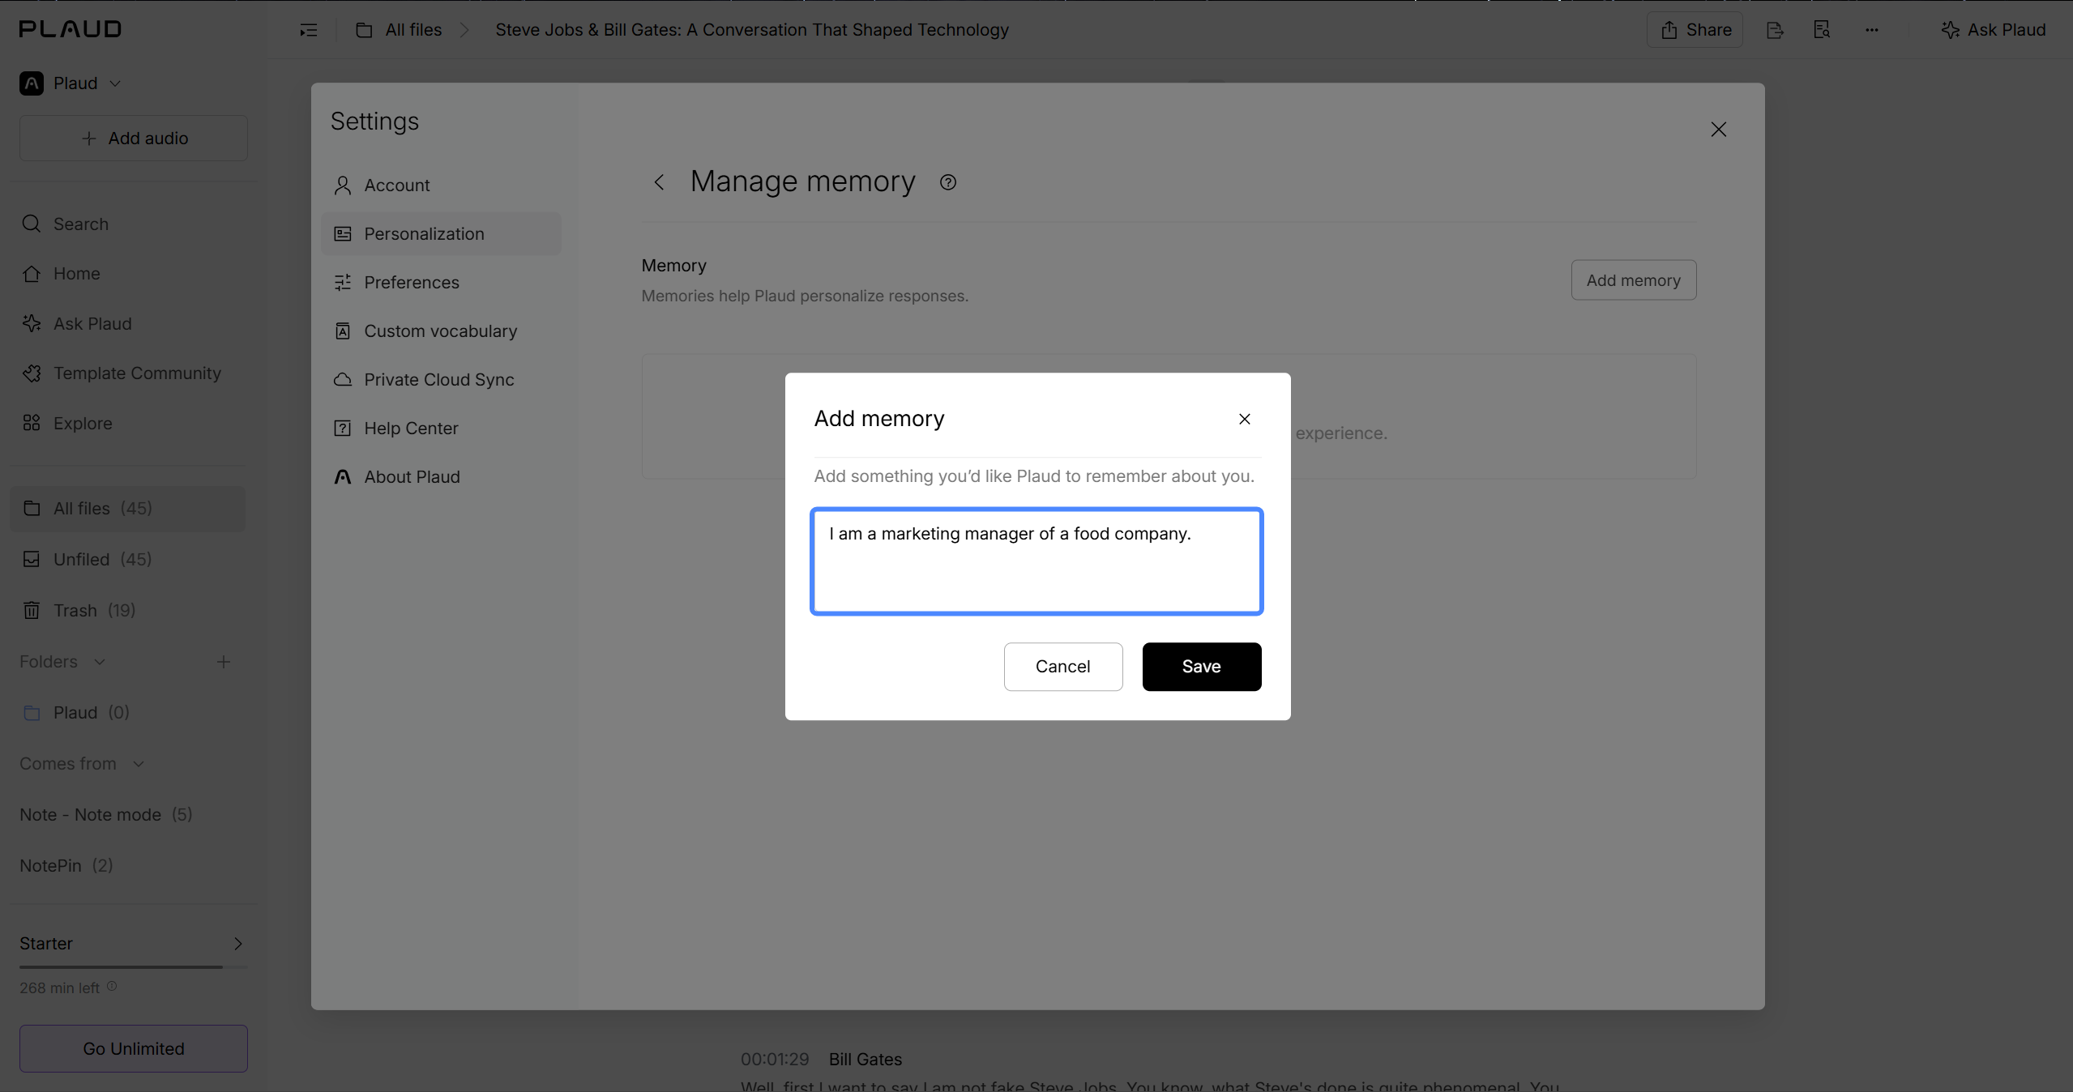Open Explore in the sidebar
2073x1092 pixels.
coord(127,424)
